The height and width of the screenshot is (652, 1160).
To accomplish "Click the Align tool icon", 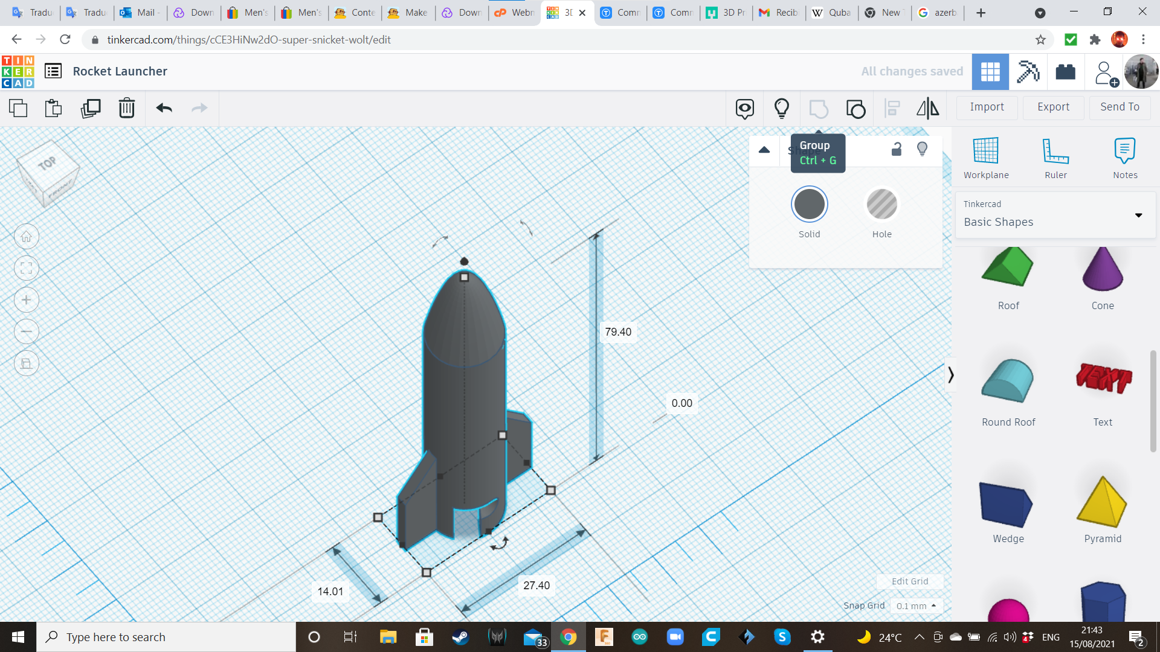I will pyautogui.click(x=892, y=109).
